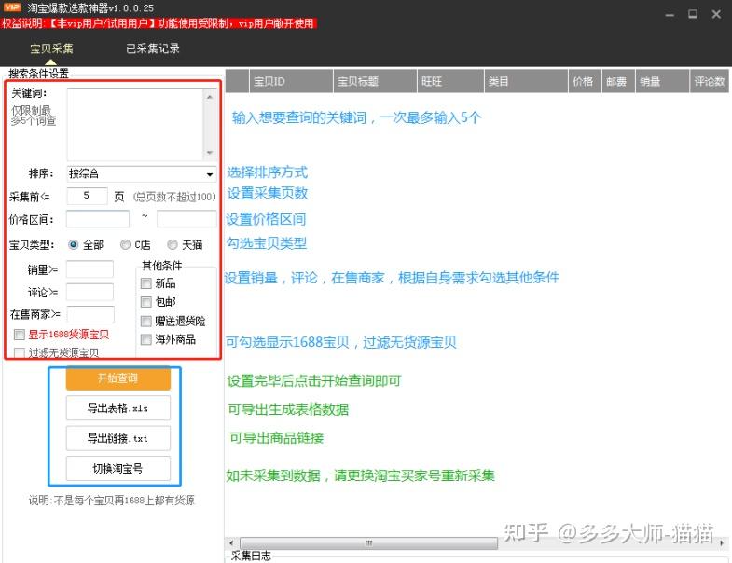Open the 宝贝采集 tab

coord(51,48)
